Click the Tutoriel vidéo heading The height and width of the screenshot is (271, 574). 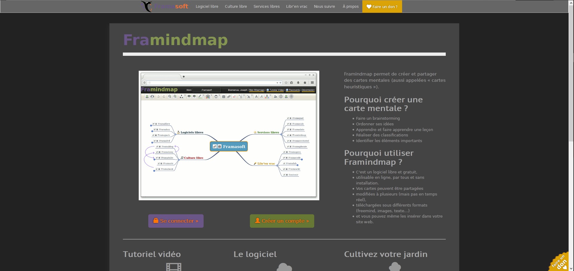click(x=152, y=254)
